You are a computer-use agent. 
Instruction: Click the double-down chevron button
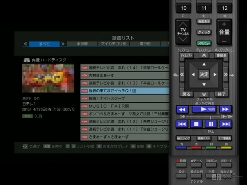[x=204, y=94]
